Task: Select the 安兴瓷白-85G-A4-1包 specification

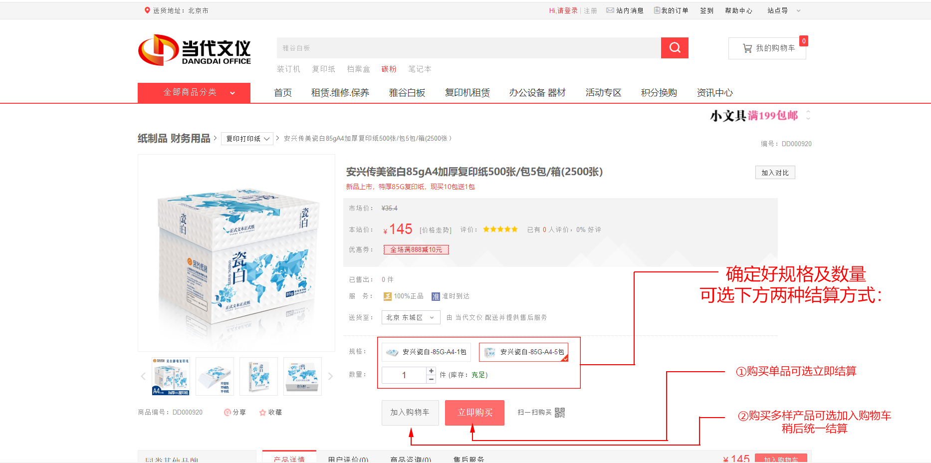Action: coord(426,352)
